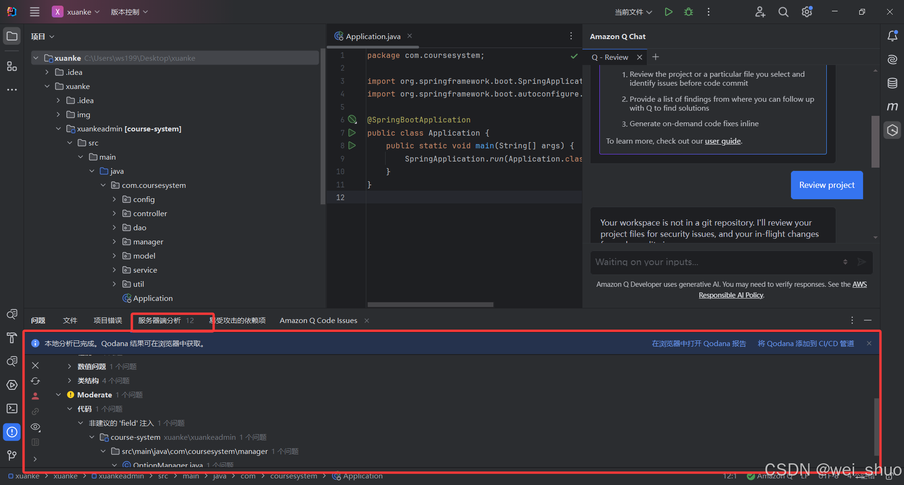This screenshot has width=904, height=485.
Task: Open the 项目 view dropdown
Action: 42,36
